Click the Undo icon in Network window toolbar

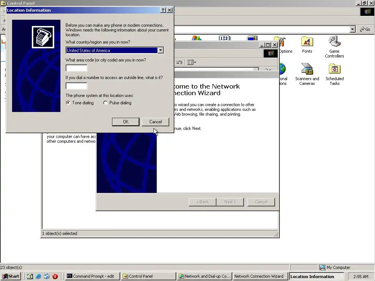coord(179,62)
